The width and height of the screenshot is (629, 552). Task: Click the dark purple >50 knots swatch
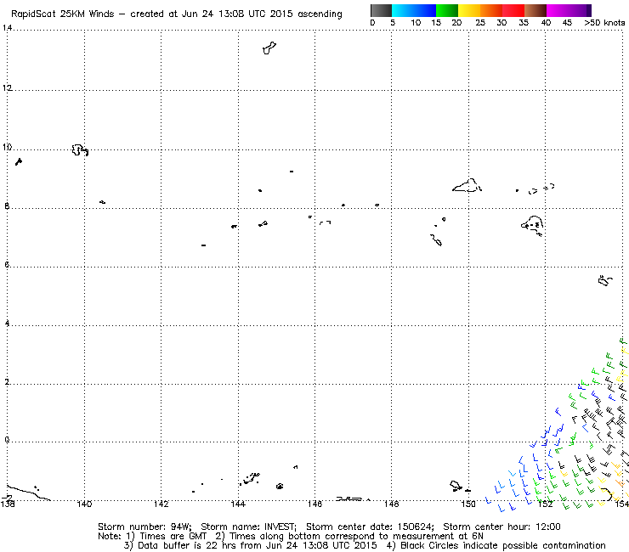pos(589,10)
